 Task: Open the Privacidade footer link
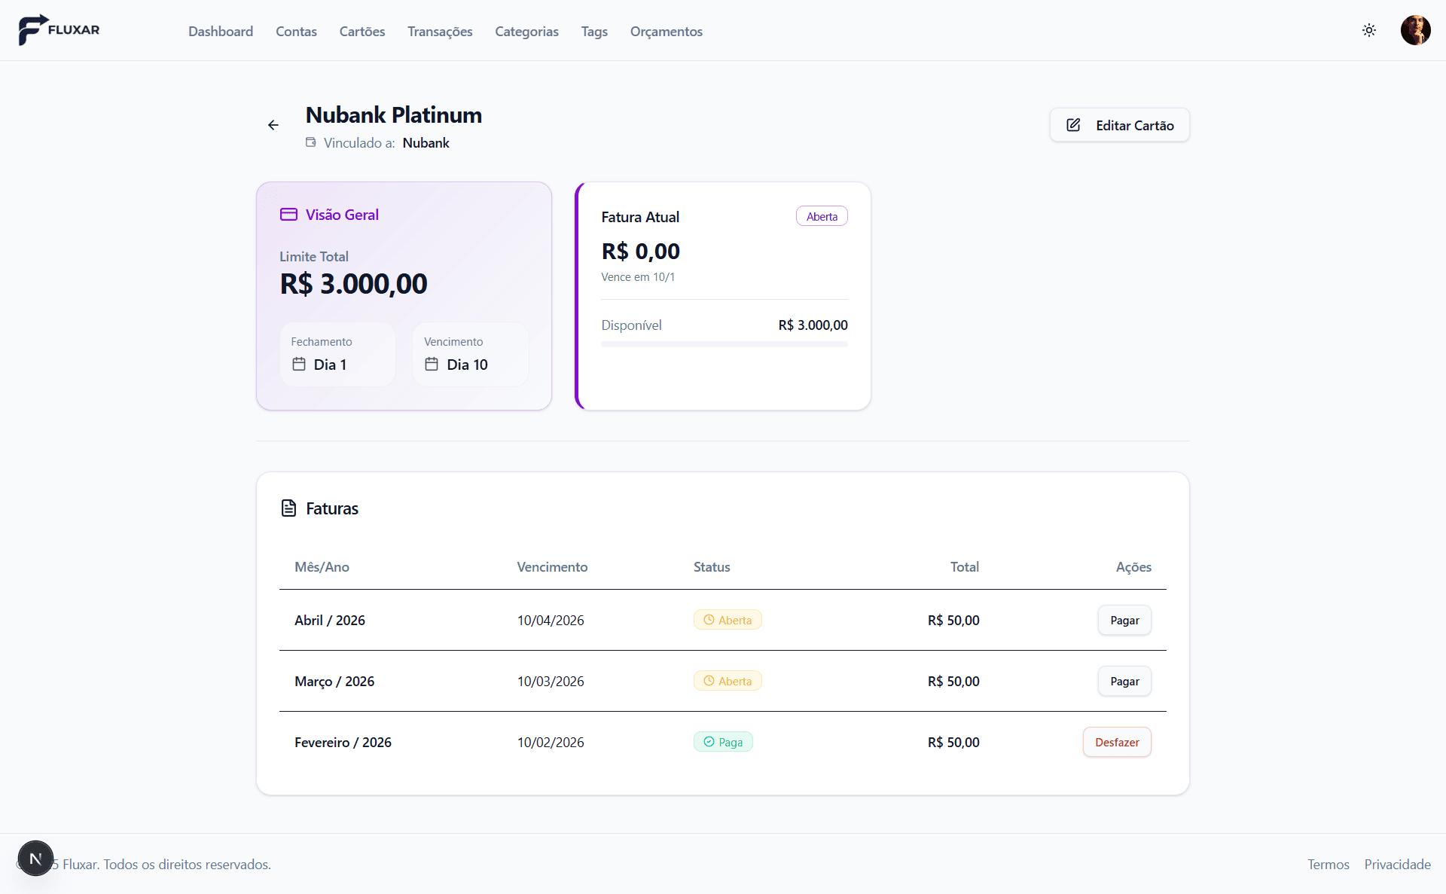point(1397,865)
